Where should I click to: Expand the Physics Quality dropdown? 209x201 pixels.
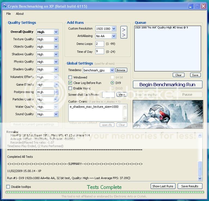(x=56, y=62)
